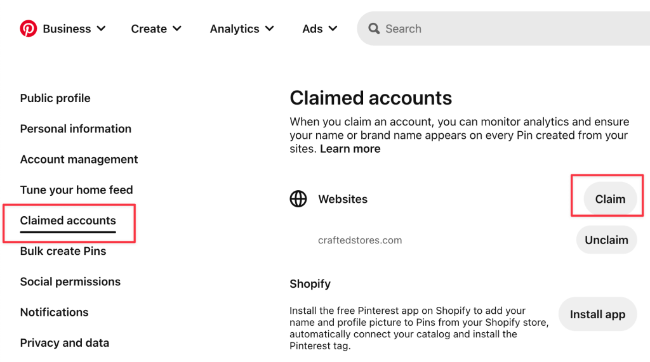Follow the Learn more link

point(350,149)
